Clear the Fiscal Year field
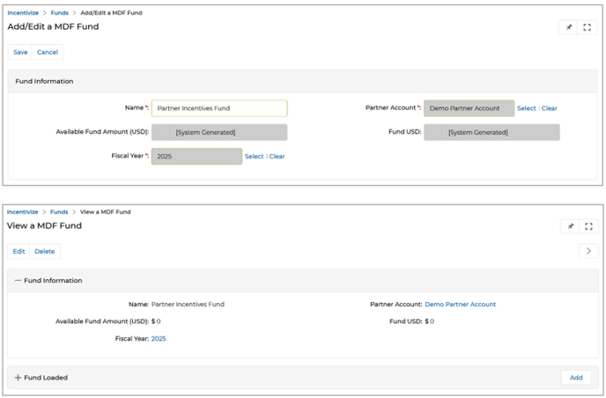 [x=277, y=157]
